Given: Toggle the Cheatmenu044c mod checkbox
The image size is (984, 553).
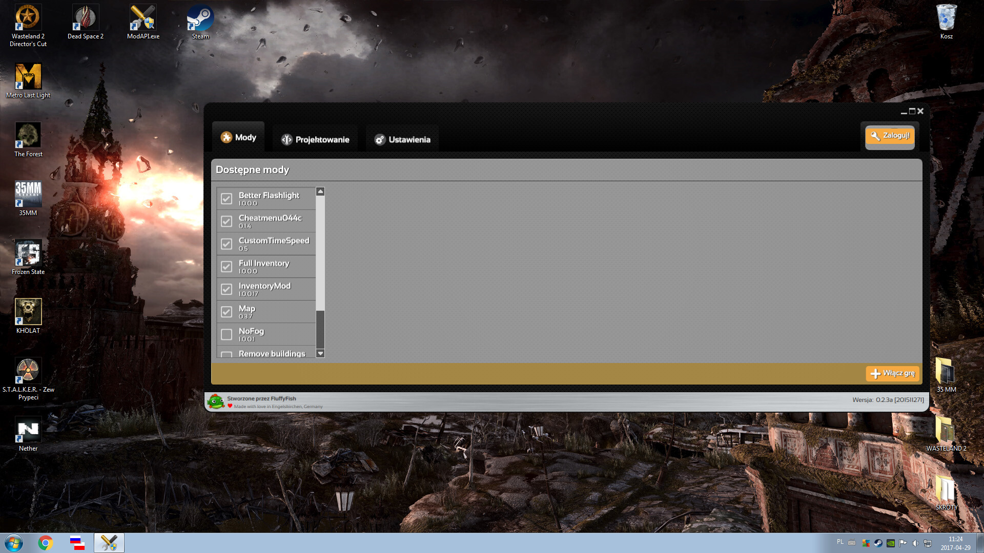Looking at the screenshot, I should point(227,221).
